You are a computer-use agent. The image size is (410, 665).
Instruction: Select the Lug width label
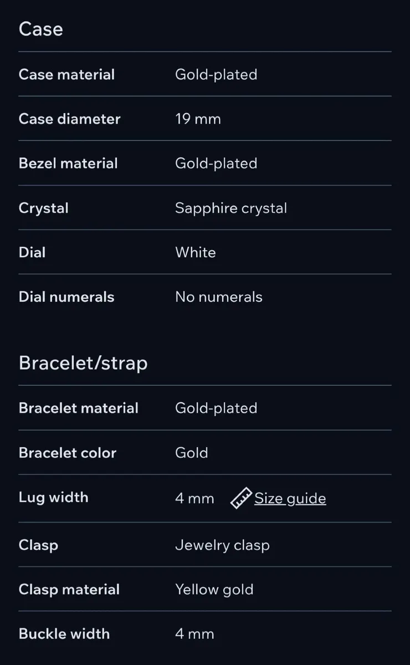(53, 497)
